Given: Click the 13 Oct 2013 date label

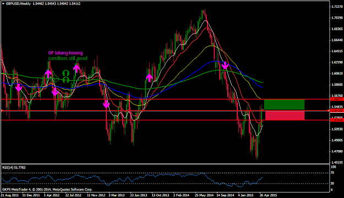Looking at the screenshot, I should pos(160,195).
